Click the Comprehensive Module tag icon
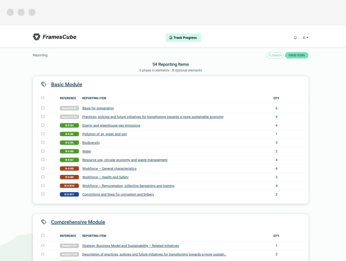Screen dimensions: 346x261 (x=44, y=222)
